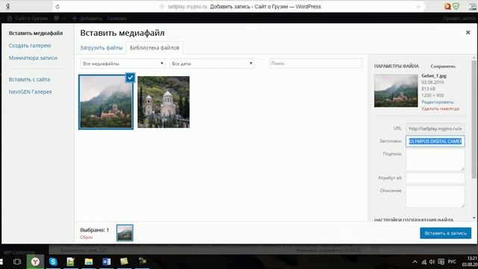
Task: Select the church towers thumbnail
Action: pos(164,102)
